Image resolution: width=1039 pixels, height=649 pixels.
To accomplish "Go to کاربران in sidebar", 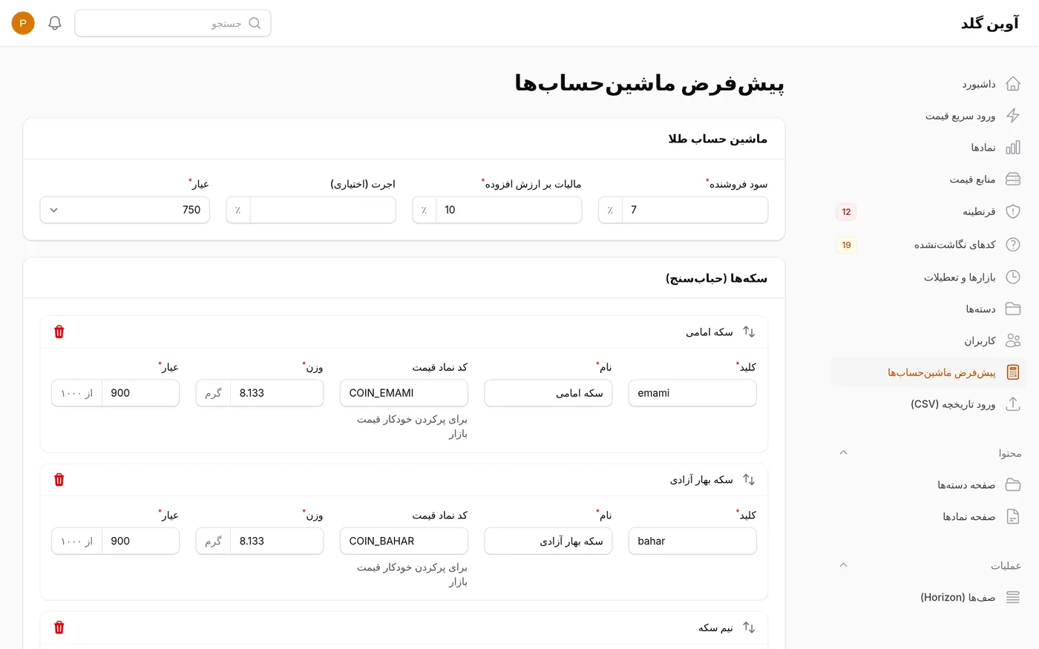I will (929, 340).
